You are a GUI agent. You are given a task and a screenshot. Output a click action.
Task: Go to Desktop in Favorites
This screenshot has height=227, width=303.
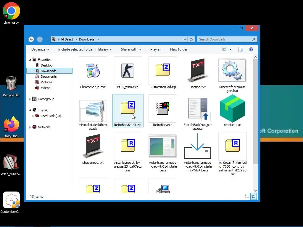46,65
